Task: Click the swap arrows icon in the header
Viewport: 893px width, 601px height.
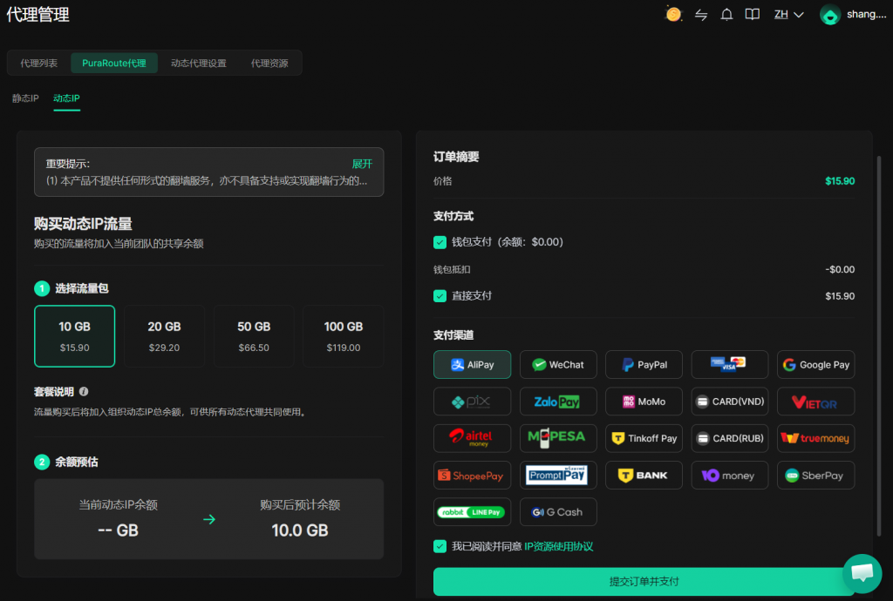Action: tap(701, 15)
